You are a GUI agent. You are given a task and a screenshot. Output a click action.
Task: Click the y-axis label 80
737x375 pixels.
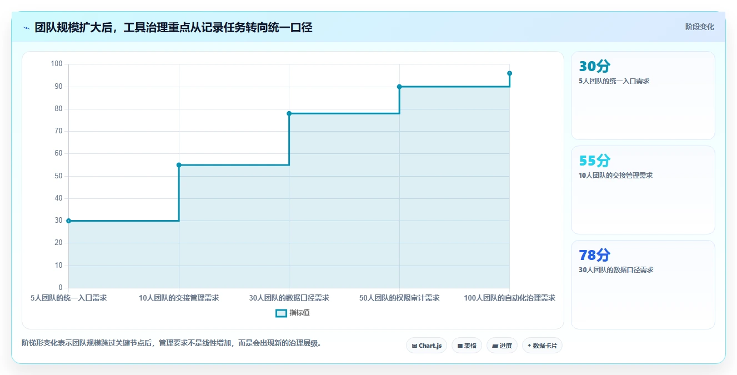pyautogui.click(x=58, y=109)
